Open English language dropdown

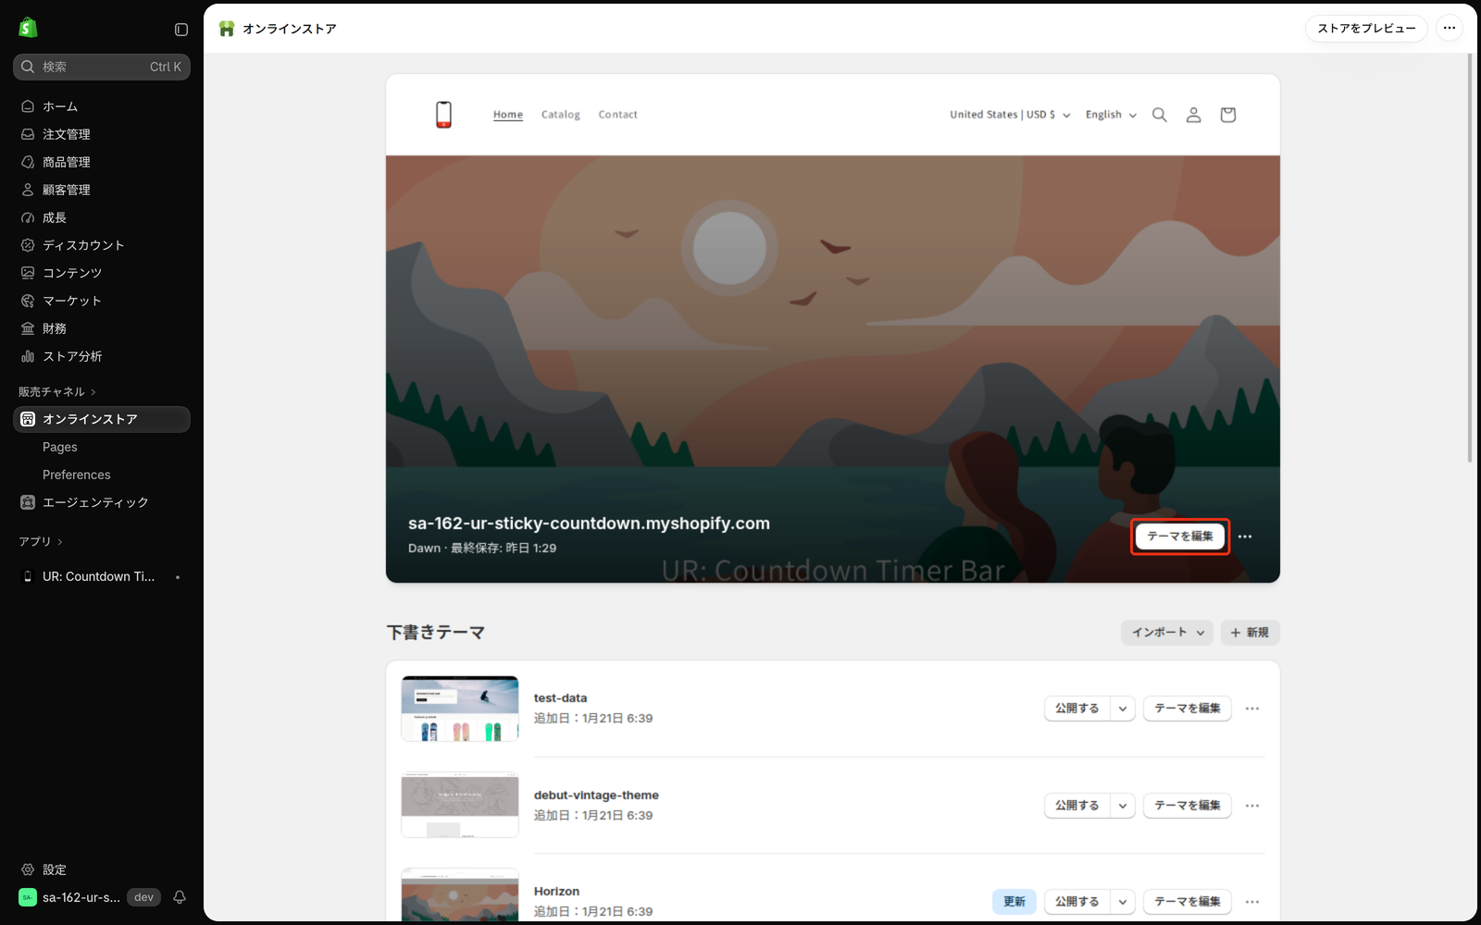click(x=1111, y=115)
